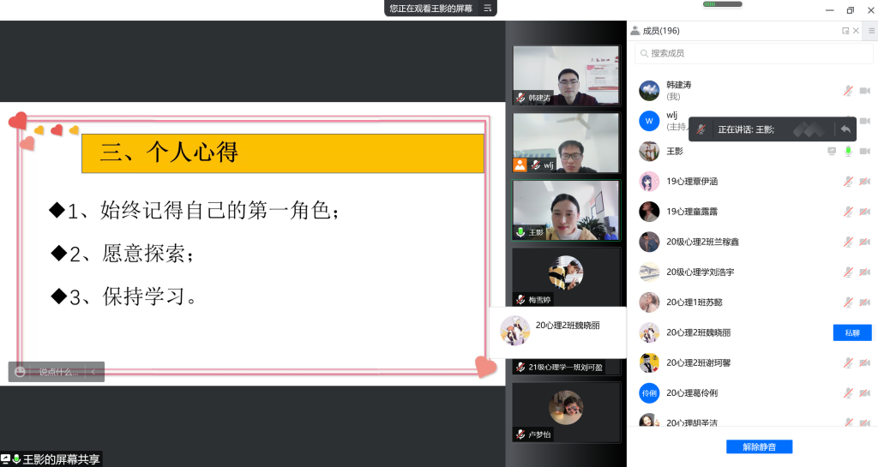Toggle 20心理葛伶俐's muted microphone
The width and height of the screenshot is (878, 467).
pos(848,393)
